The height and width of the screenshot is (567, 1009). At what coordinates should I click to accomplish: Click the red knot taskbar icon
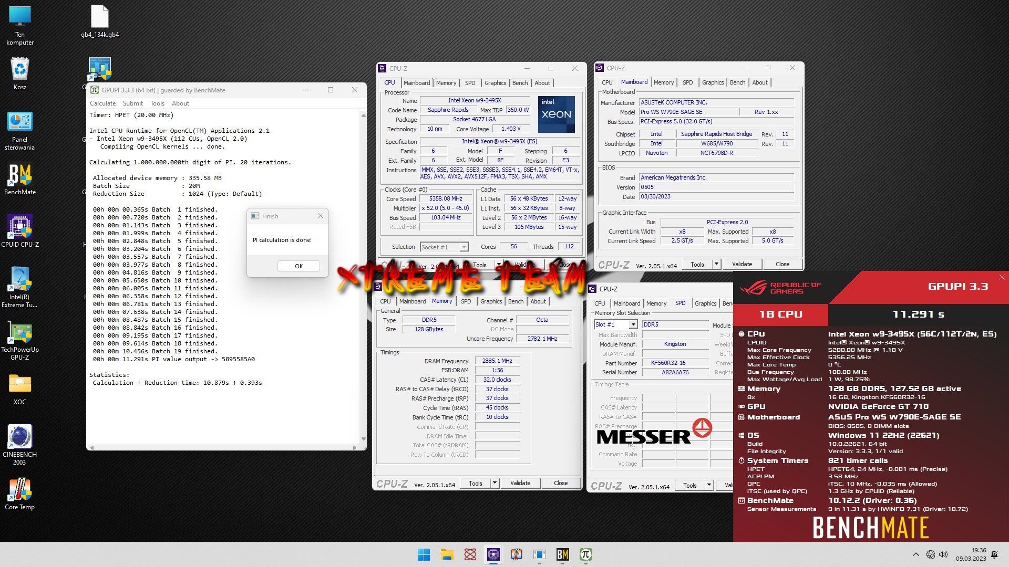point(470,554)
